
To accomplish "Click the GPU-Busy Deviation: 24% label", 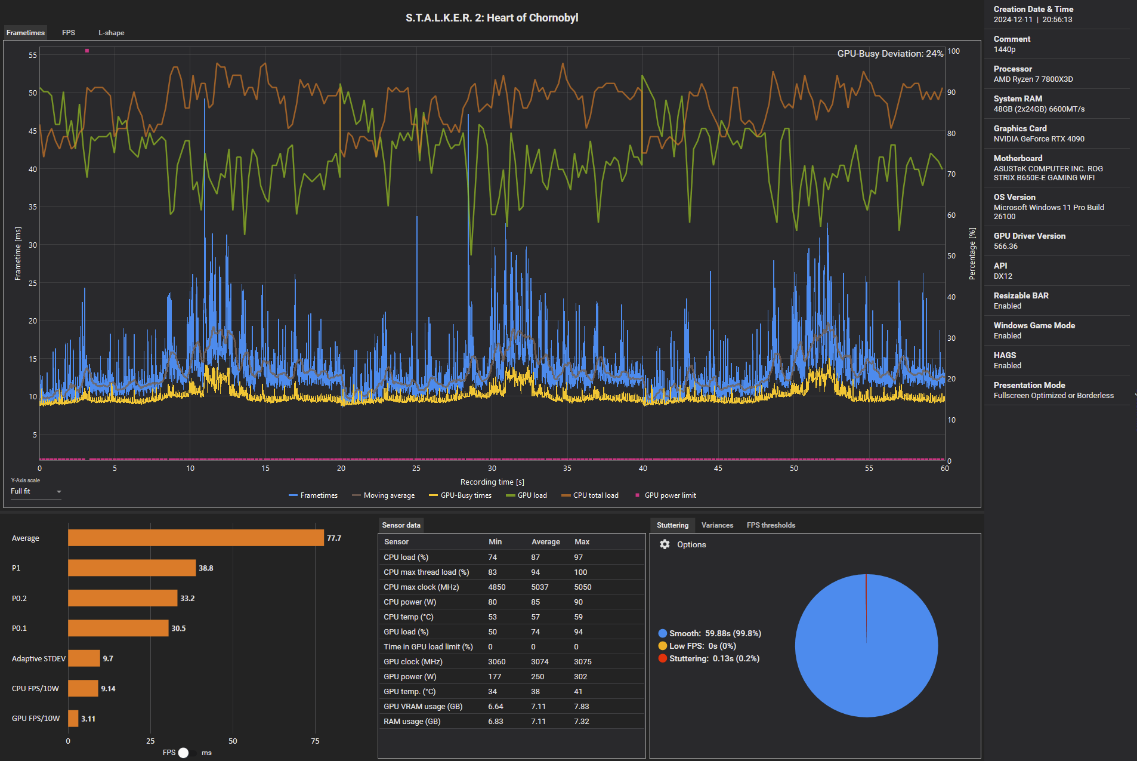I will click(890, 54).
